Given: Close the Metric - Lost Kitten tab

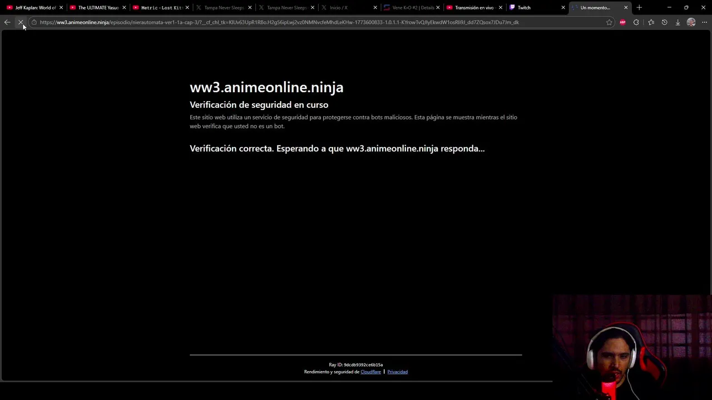Looking at the screenshot, I should (187, 8).
